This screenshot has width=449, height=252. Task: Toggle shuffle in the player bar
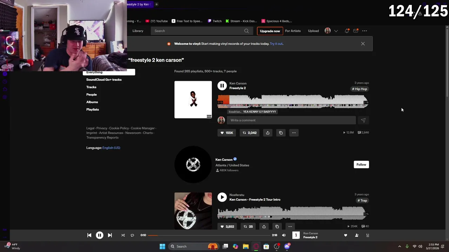point(123,235)
